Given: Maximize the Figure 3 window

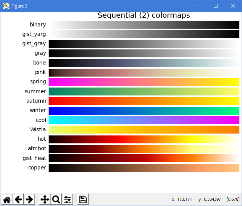Looking at the screenshot, I should (x=216, y=6).
